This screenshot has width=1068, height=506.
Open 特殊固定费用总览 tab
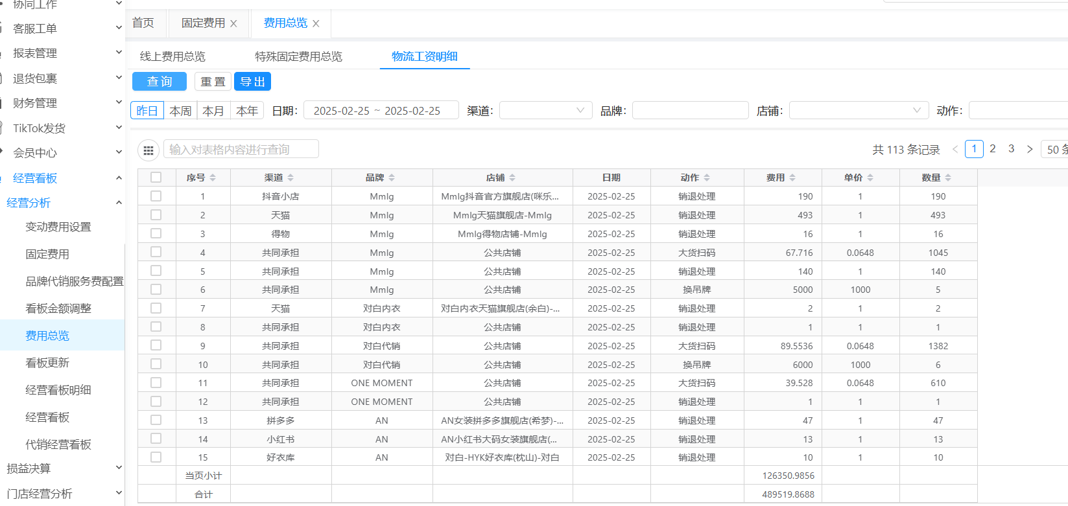click(x=298, y=56)
